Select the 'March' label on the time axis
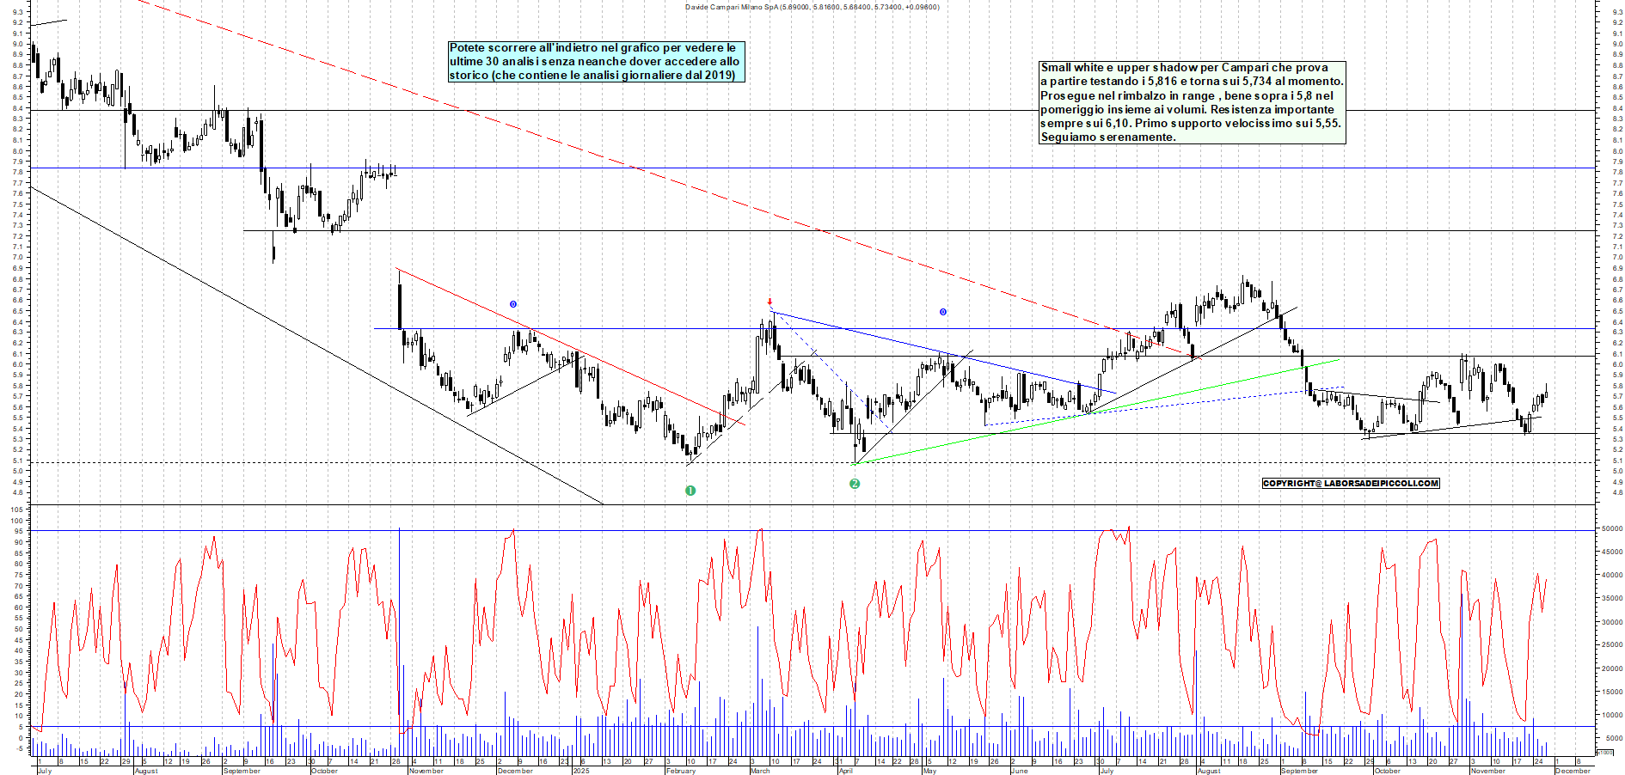 click(760, 771)
